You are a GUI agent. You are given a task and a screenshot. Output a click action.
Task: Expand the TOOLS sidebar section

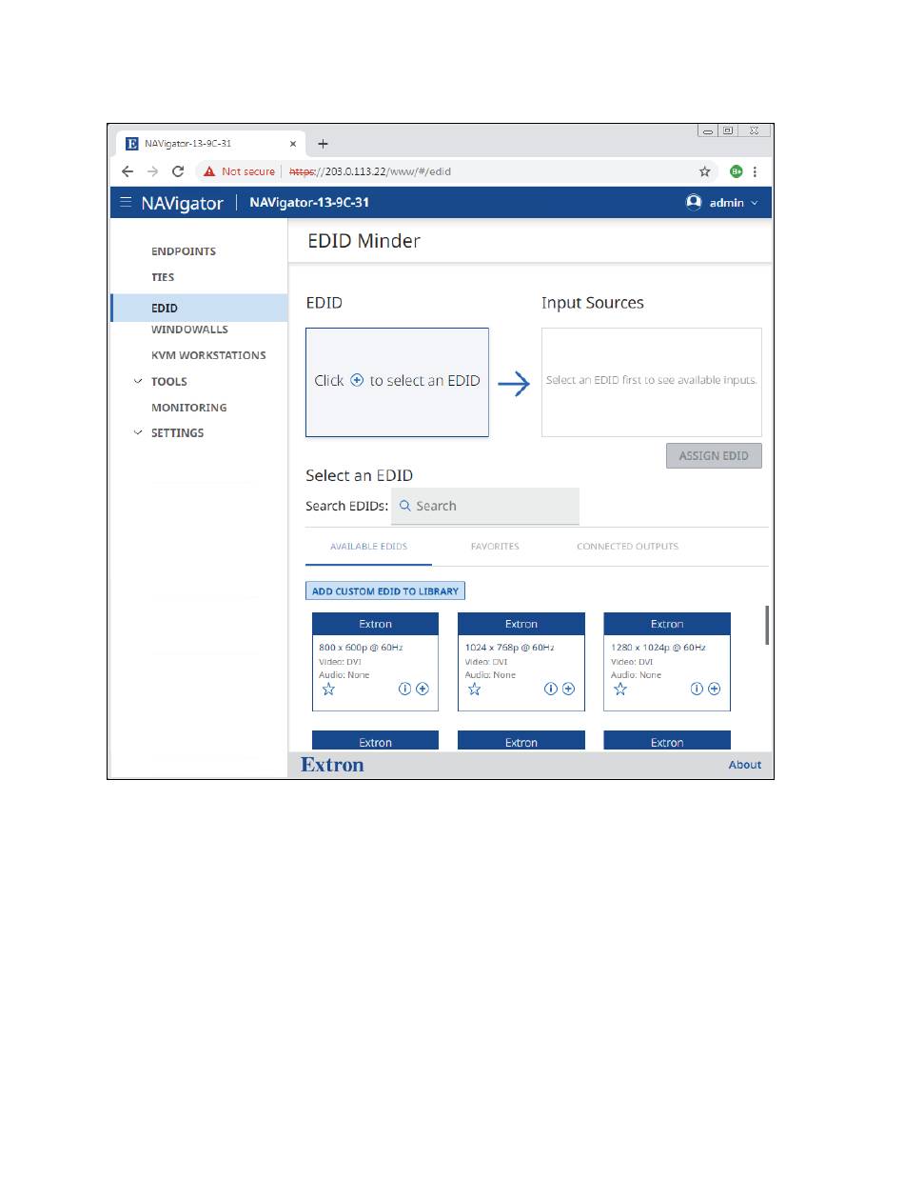click(x=168, y=381)
